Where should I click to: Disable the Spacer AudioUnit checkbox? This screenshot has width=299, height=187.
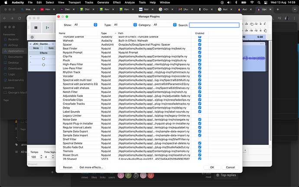pos(200,44)
